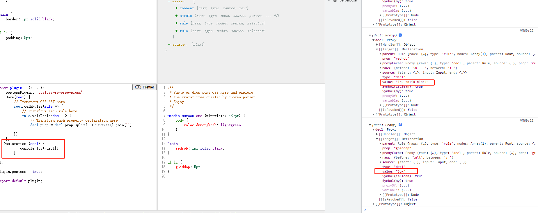The height and width of the screenshot is (213, 538).
Task: Expand raws {before: '\n'} in the redrob log
Action: point(381,68)
